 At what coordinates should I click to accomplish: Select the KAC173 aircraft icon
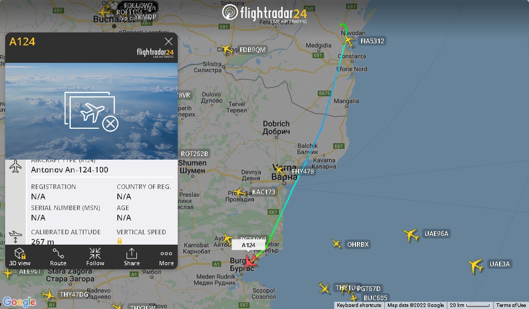[x=240, y=192]
